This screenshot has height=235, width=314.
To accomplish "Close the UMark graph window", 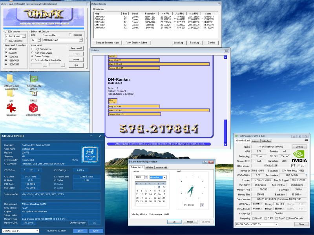I will coord(226,51).
